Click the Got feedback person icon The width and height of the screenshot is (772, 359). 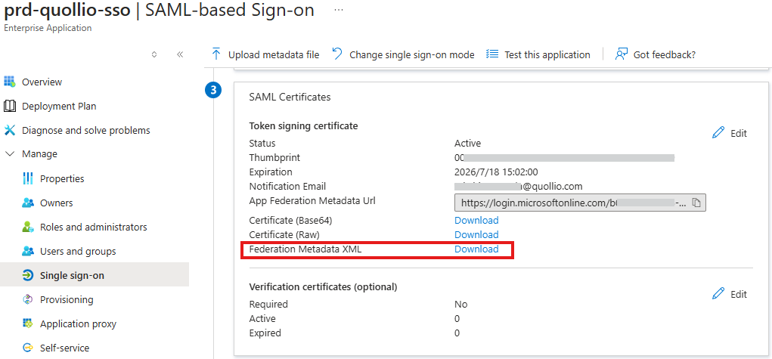click(622, 54)
